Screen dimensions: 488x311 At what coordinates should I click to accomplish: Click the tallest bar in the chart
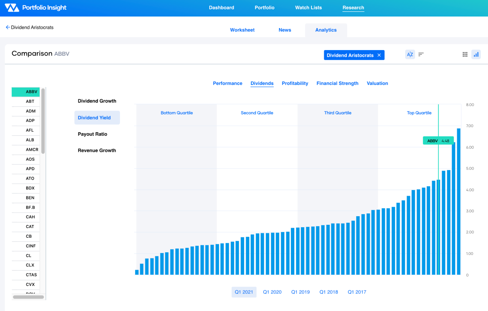pos(458,202)
